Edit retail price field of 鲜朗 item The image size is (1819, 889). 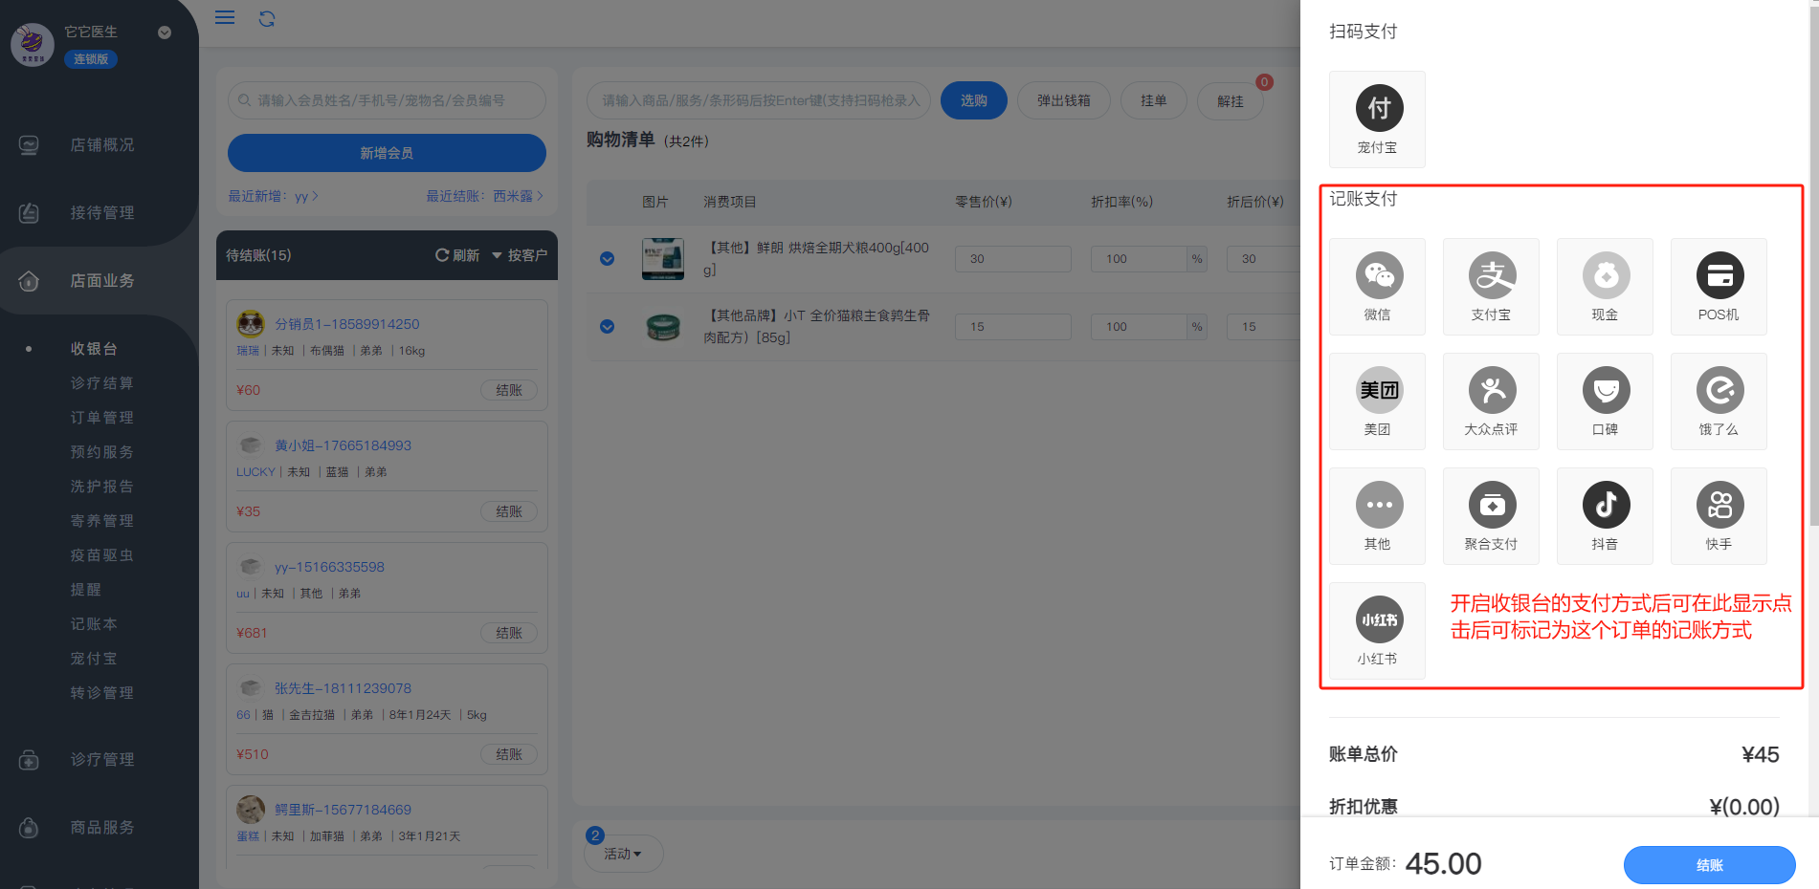pos(1012,259)
